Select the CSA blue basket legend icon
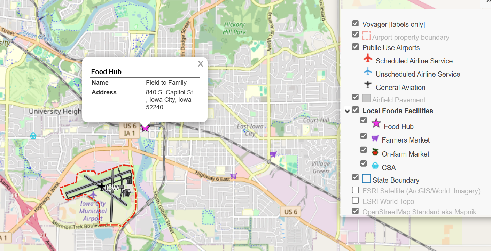The image size is (491, 251). 375,165
